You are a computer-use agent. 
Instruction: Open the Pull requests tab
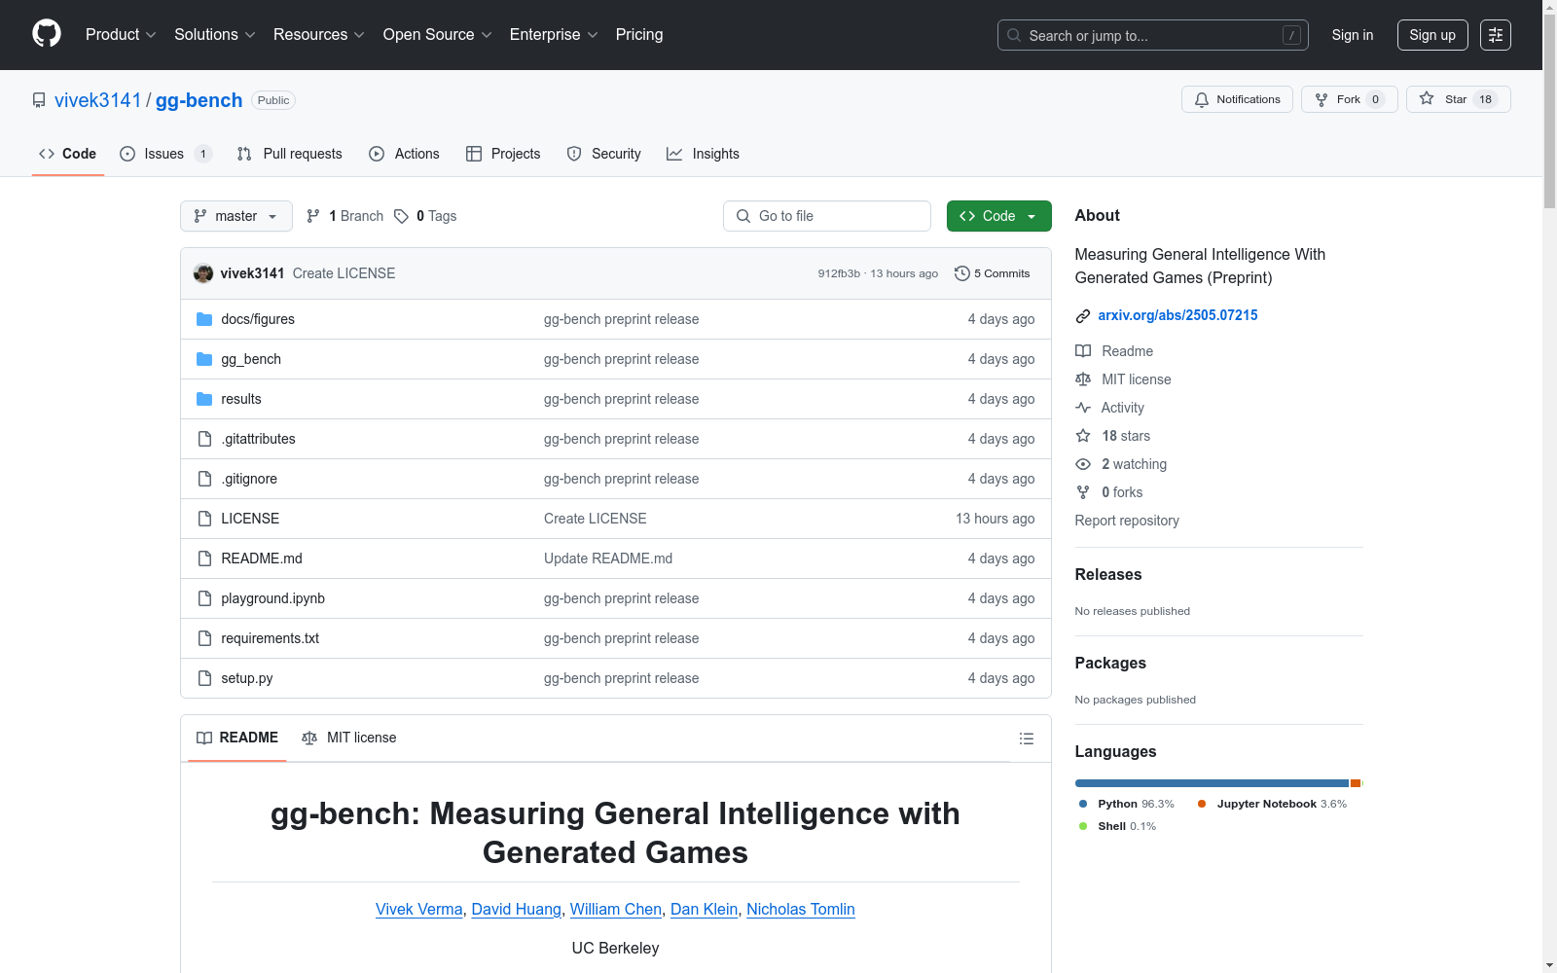(x=290, y=154)
